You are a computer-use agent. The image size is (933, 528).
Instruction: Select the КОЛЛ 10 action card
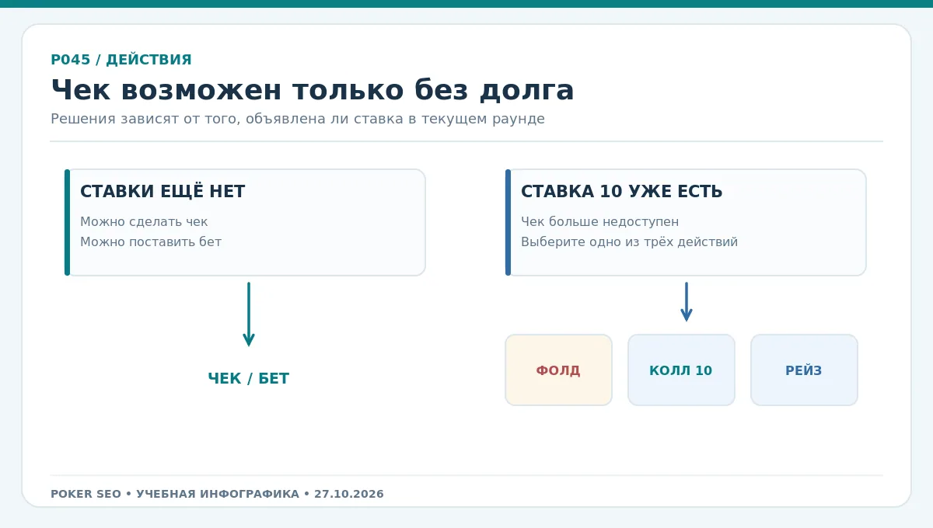pos(681,370)
